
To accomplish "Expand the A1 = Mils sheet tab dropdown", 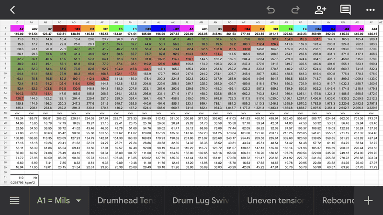I will [79, 201].
